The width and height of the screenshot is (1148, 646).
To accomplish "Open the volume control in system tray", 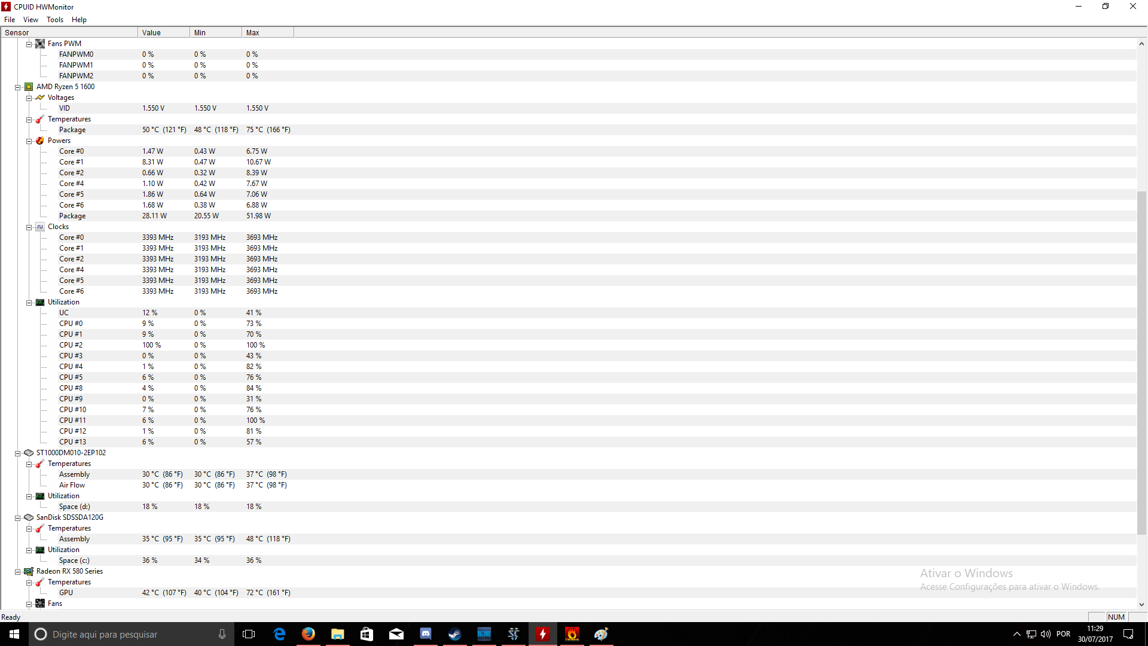I will [x=1046, y=634].
